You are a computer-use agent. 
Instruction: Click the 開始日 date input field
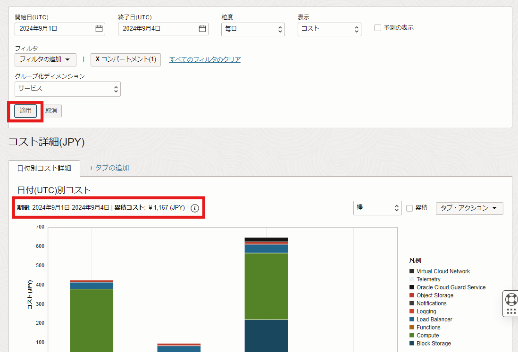(54, 29)
